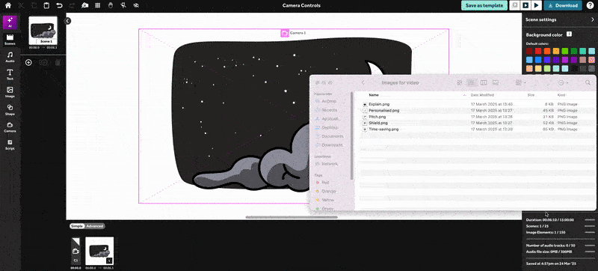Switch Finder to gallery view
598x271 pixels.
(496, 82)
